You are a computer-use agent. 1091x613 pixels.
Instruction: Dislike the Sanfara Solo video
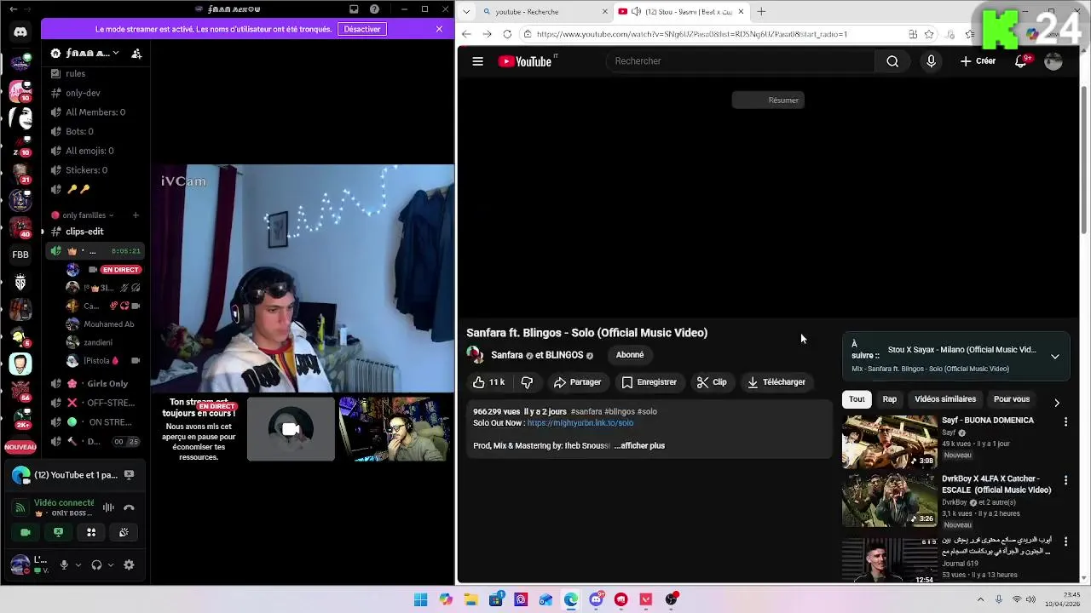tap(527, 382)
